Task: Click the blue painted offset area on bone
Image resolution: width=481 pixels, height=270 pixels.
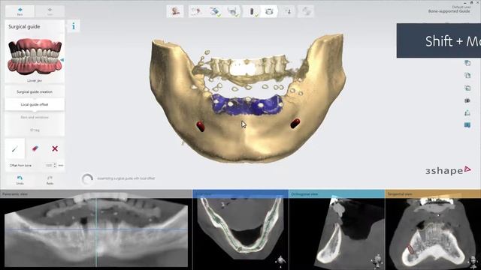Action: [247, 106]
